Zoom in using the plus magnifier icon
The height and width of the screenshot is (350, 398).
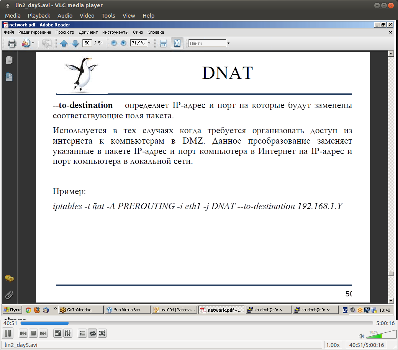tap(123, 43)
